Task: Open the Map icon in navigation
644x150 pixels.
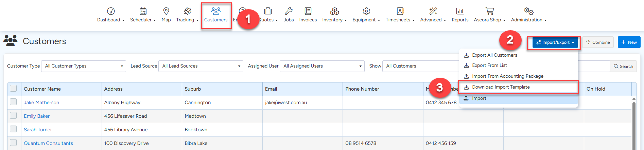Action: click(166, 11)
